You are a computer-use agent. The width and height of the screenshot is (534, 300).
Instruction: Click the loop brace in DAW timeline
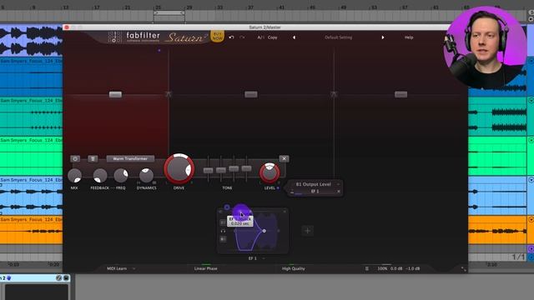point(169,13)
